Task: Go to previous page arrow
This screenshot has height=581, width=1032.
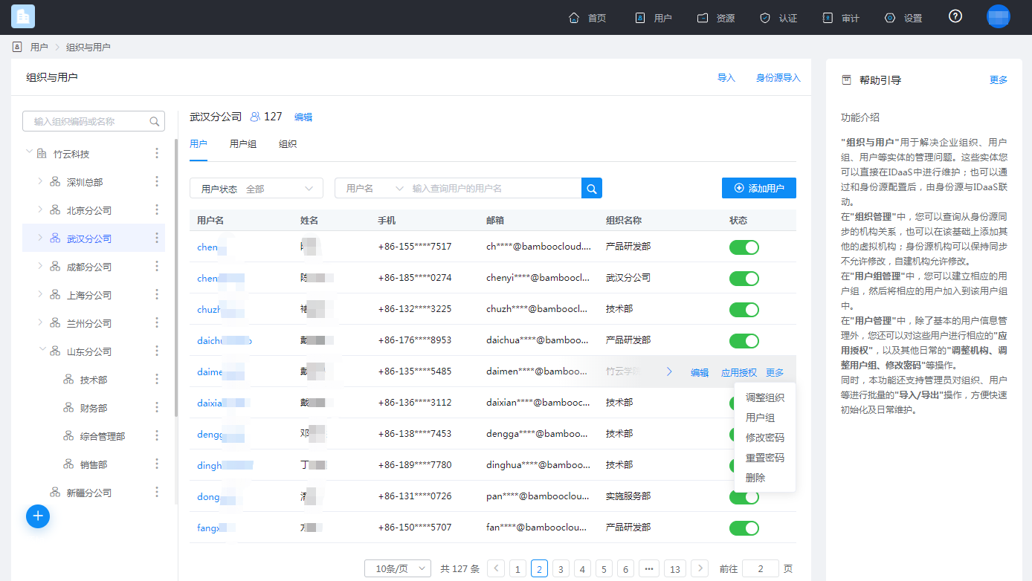Action: [496, 568]
